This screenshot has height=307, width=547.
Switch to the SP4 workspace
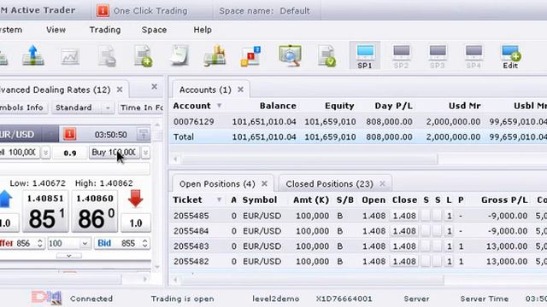(473, 56)
